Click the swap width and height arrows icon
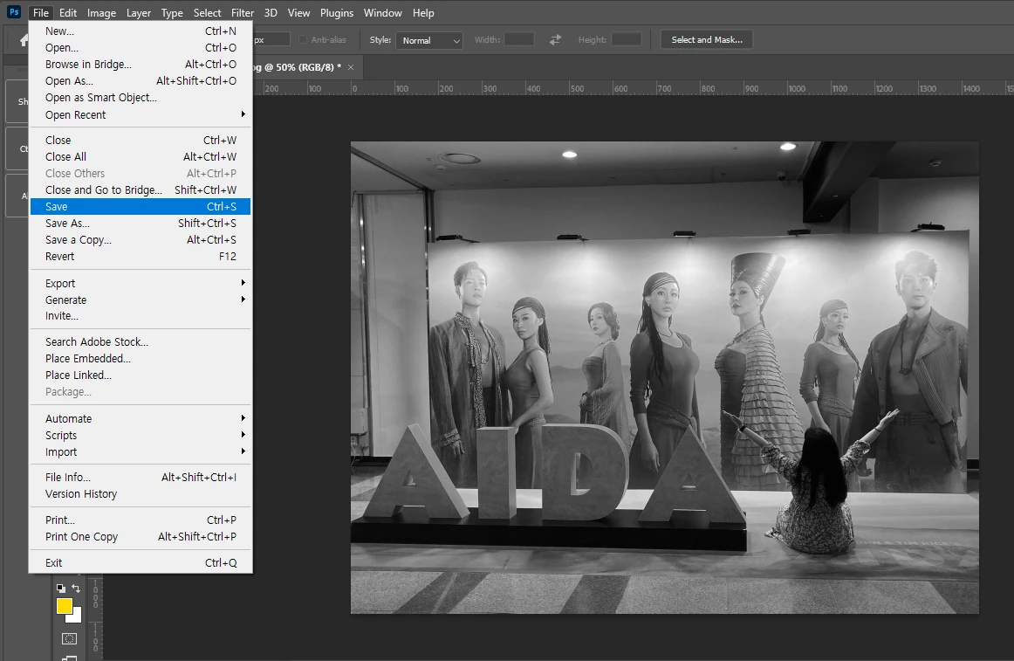The width and height of the screenshot is (1014, 661). pyautogui.click(x=556, y=40)
